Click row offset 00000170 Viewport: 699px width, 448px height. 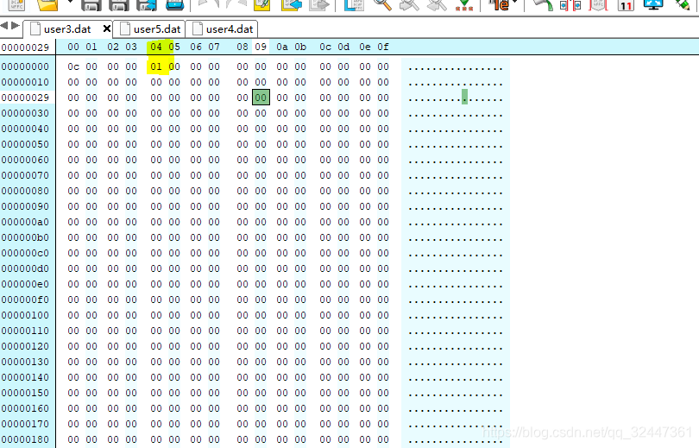[25, 425]
